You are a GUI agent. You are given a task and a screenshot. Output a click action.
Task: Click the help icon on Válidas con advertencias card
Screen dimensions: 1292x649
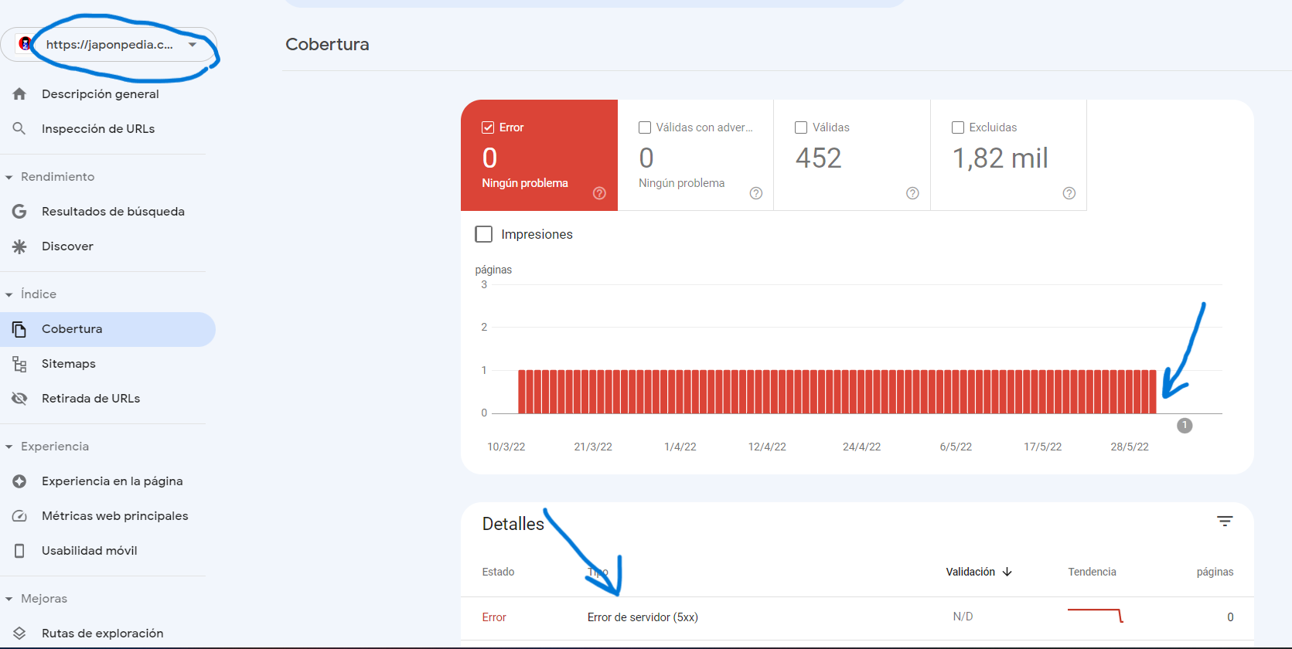point(756,193)
